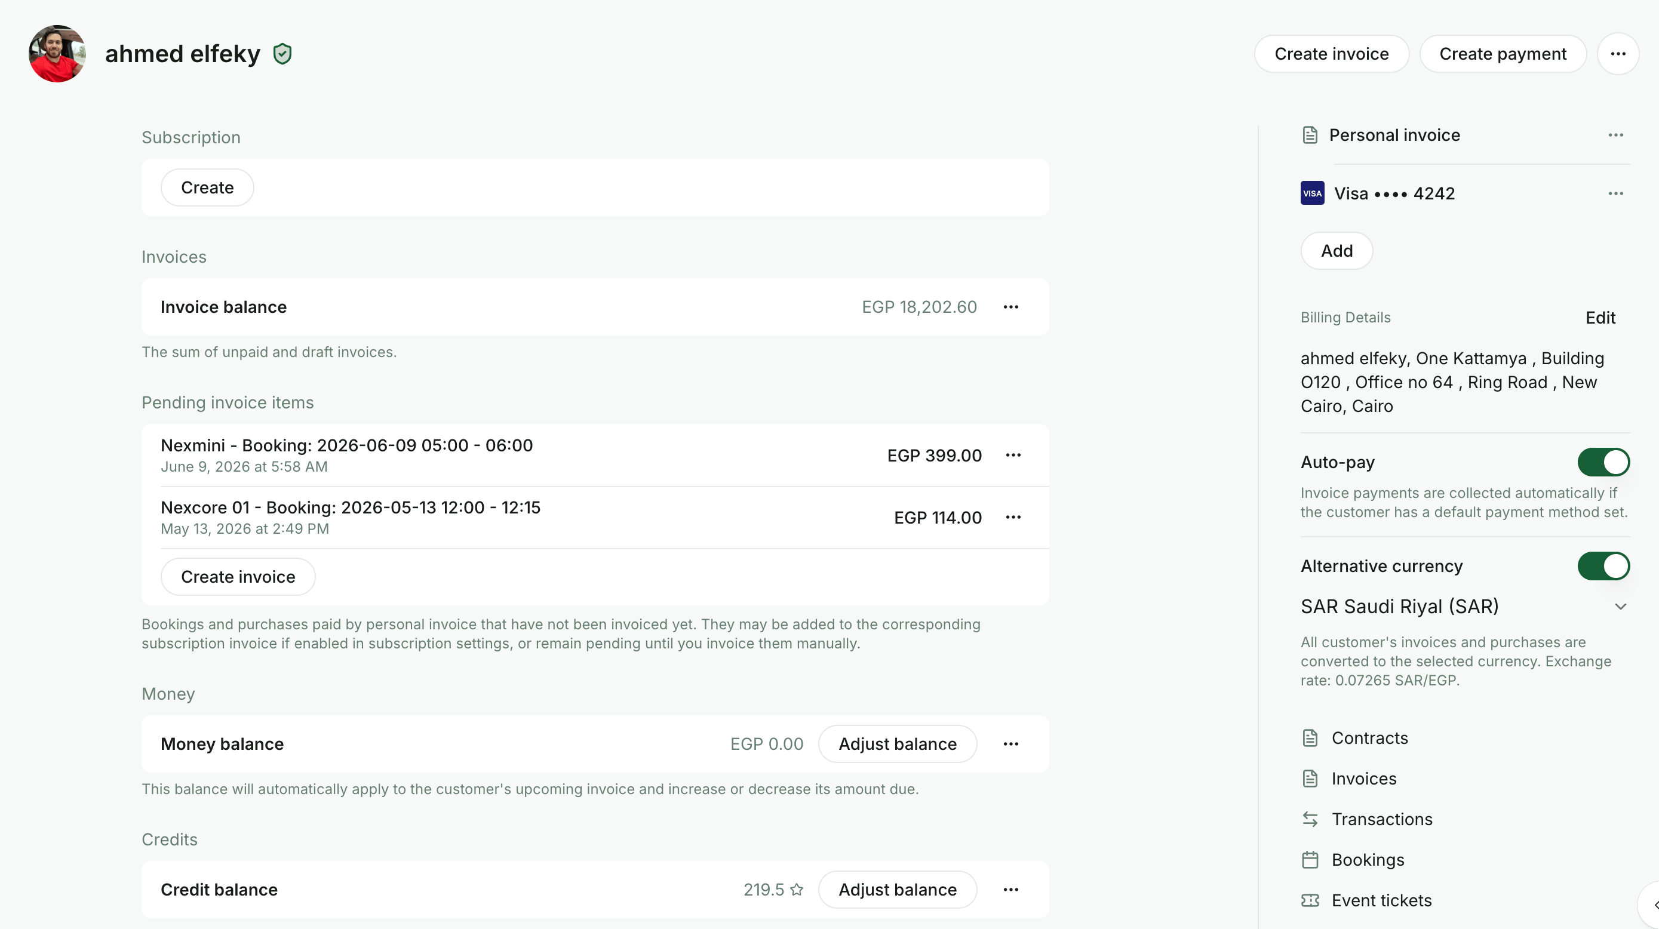Image resolution: width=1659 pixels, height=929 pixels.
Task: Open the Bookings section
Action: [x=1367, y=860]
